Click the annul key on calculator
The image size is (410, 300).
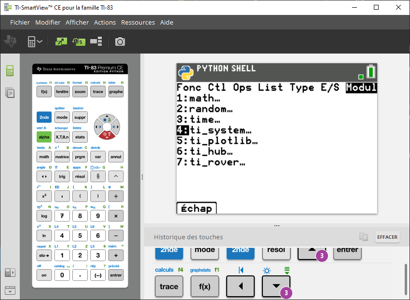click(116, 157)
